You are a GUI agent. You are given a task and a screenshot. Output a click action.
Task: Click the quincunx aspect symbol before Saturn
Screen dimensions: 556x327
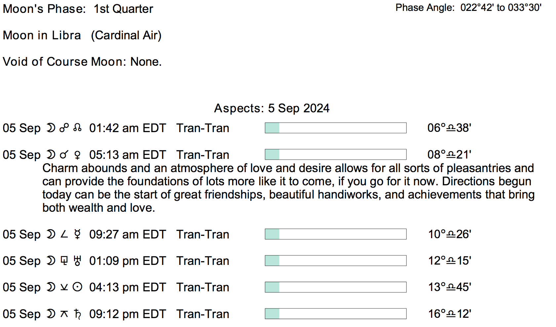point(64,314)
